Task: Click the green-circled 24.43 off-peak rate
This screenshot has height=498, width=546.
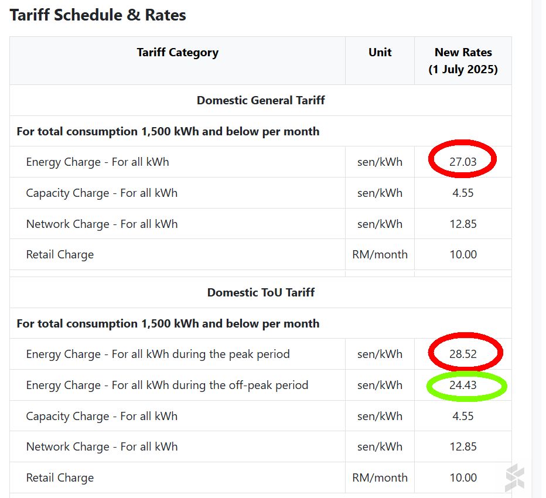Action: pyautogui.click(x=463, y=385)
